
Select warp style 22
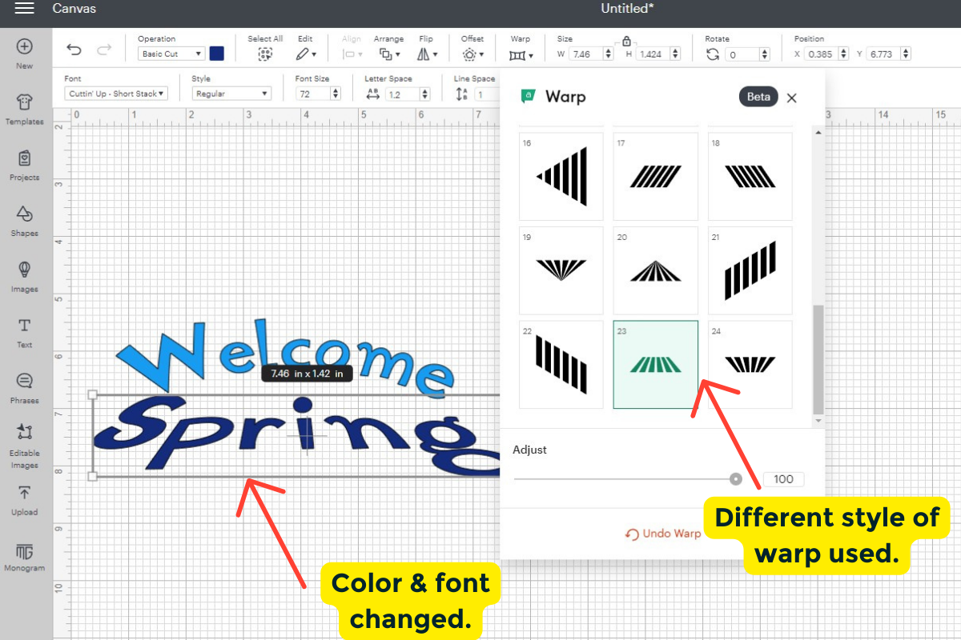tap(561, 365)
